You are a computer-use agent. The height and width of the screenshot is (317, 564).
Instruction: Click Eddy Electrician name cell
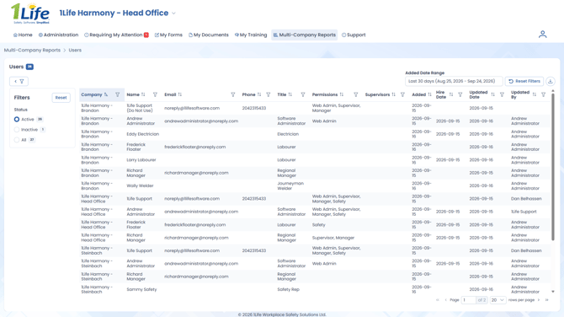[x=143, y=134]
